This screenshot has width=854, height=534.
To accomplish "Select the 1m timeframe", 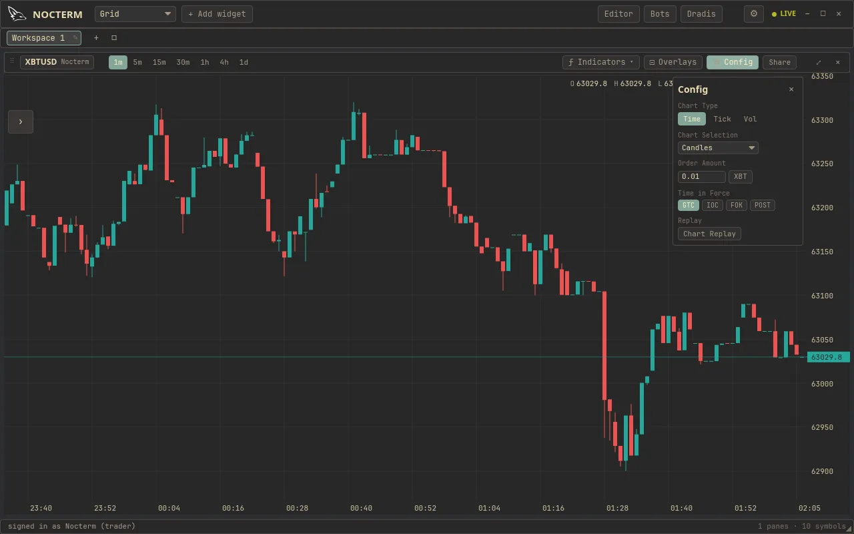I will point(118,62).
